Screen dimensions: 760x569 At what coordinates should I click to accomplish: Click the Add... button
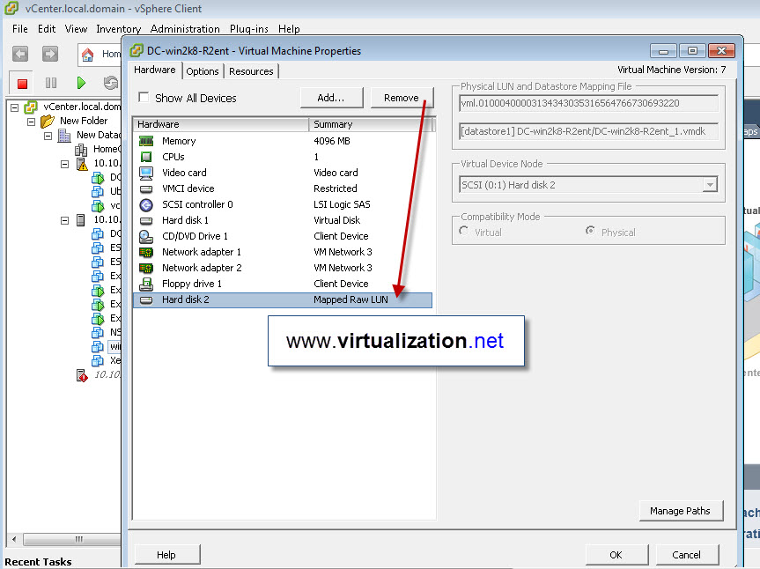pyautogui.click(x=331, y=98)
